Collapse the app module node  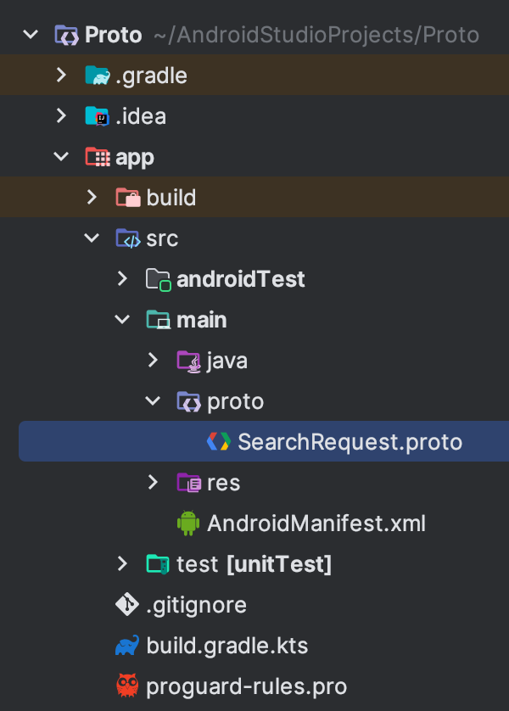61,157
